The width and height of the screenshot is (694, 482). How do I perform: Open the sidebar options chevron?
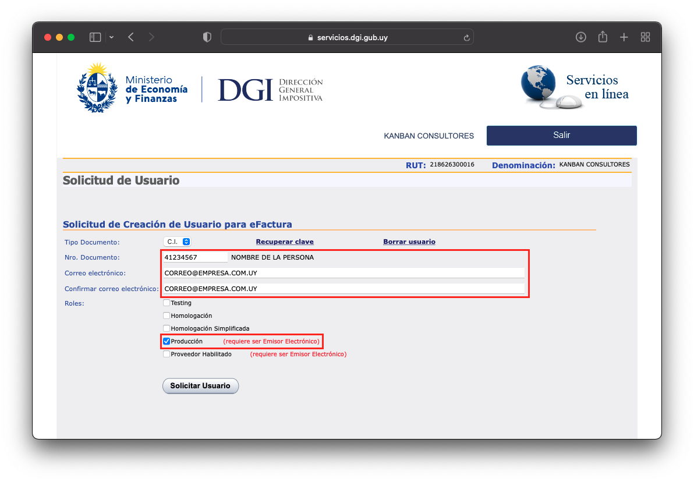point(111,37)
